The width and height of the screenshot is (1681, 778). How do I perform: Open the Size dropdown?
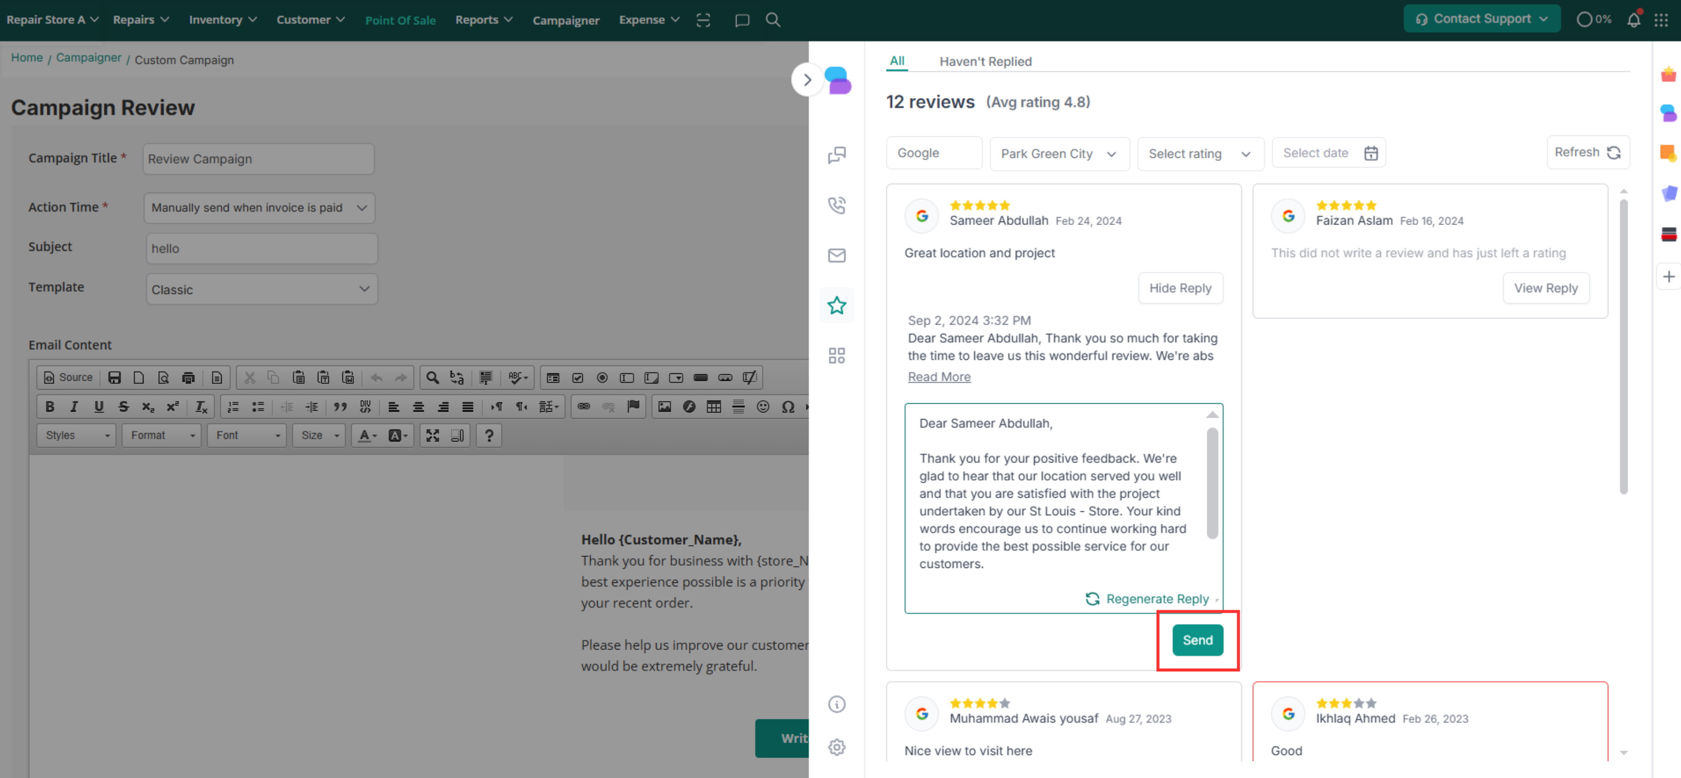(319, 436)
